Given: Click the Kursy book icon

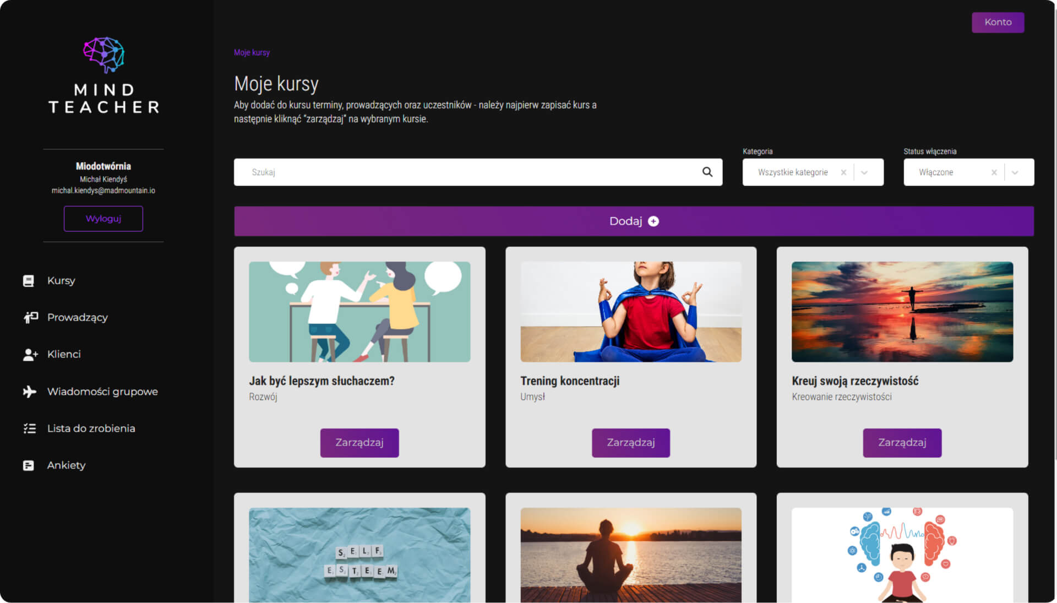Looking at the screenshot, I should click(x=29, y=281).
